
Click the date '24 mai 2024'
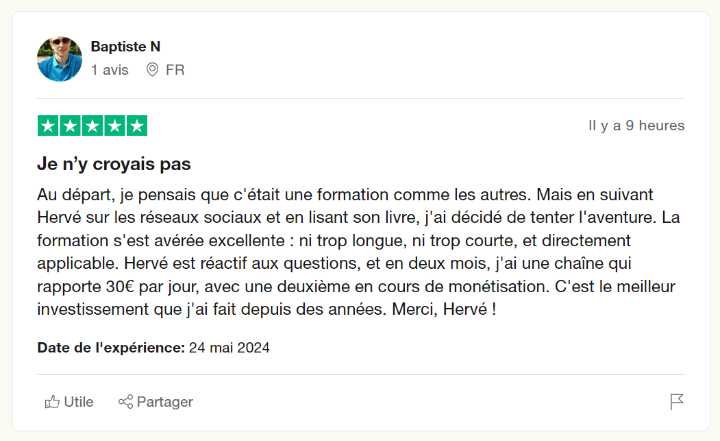pyautogui.click(x=229, y=348)
